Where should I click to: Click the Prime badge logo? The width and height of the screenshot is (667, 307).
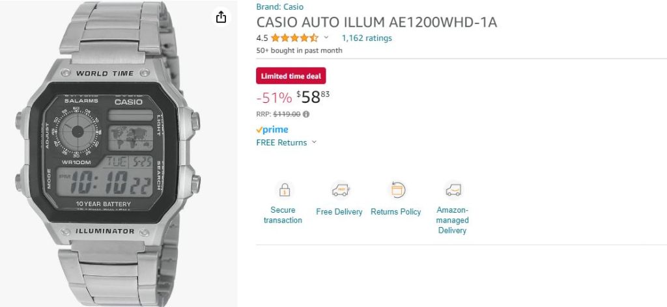272,129
